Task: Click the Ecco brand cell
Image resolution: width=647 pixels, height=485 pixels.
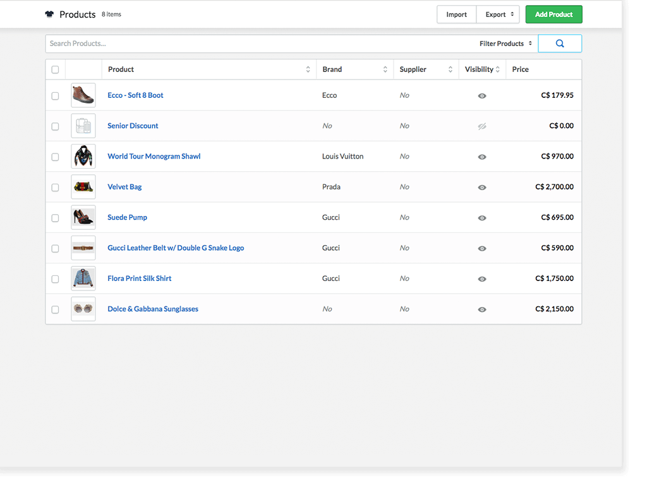Action: pyautogui.click(x=329, y=95)
